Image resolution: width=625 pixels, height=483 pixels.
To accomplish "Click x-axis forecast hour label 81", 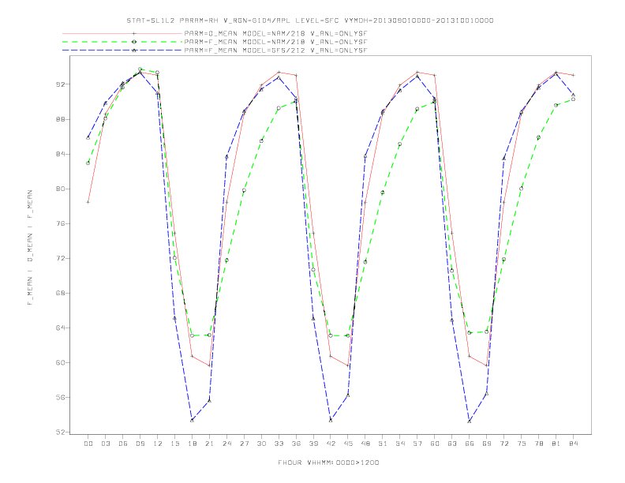I will (556, 444).
